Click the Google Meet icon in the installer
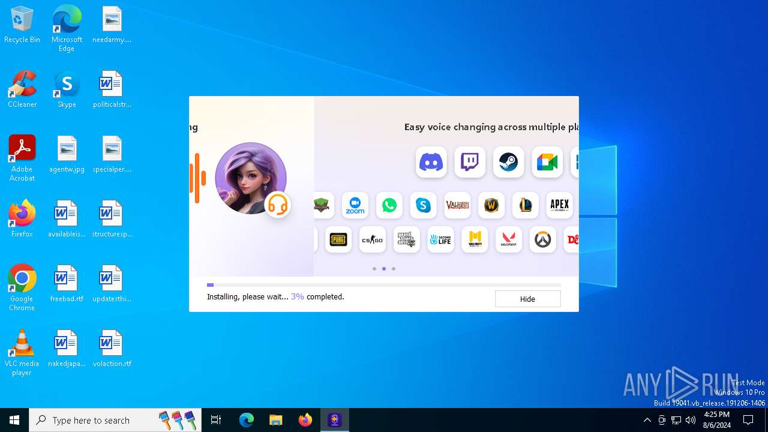Viewport: 768px width, 432px height. 547,162
